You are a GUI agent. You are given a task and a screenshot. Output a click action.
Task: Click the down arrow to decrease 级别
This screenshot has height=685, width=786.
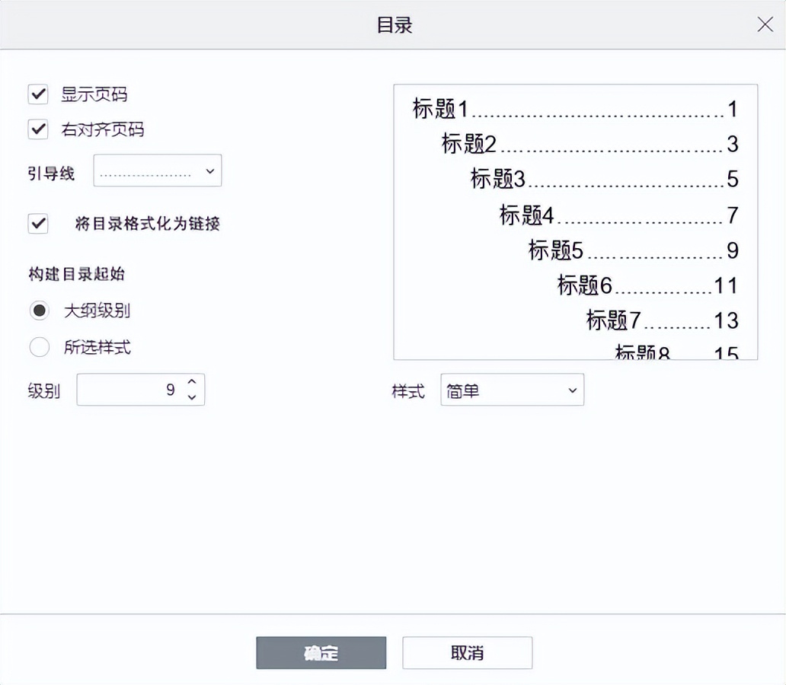tap(193, 396)
